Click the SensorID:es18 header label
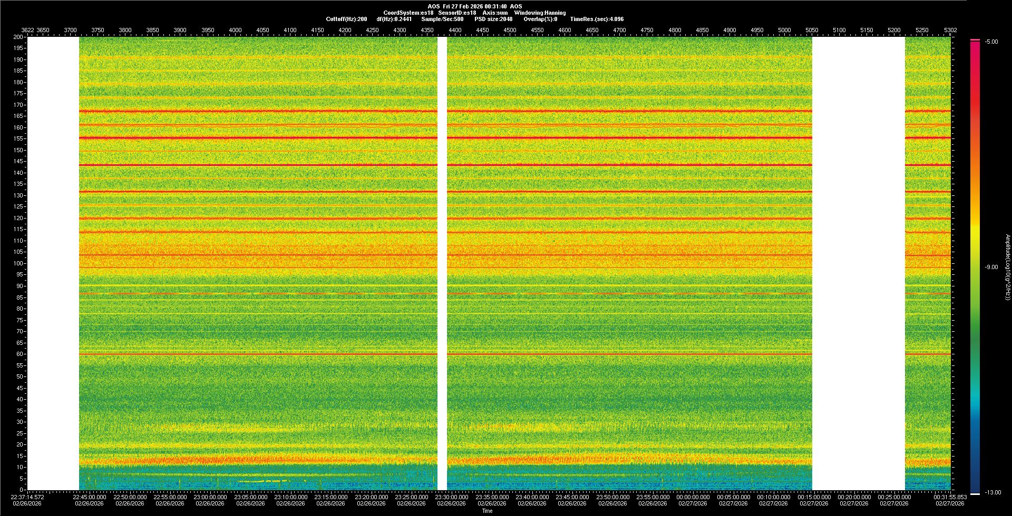Screen dimensions: 1012x516 [457, 13]
